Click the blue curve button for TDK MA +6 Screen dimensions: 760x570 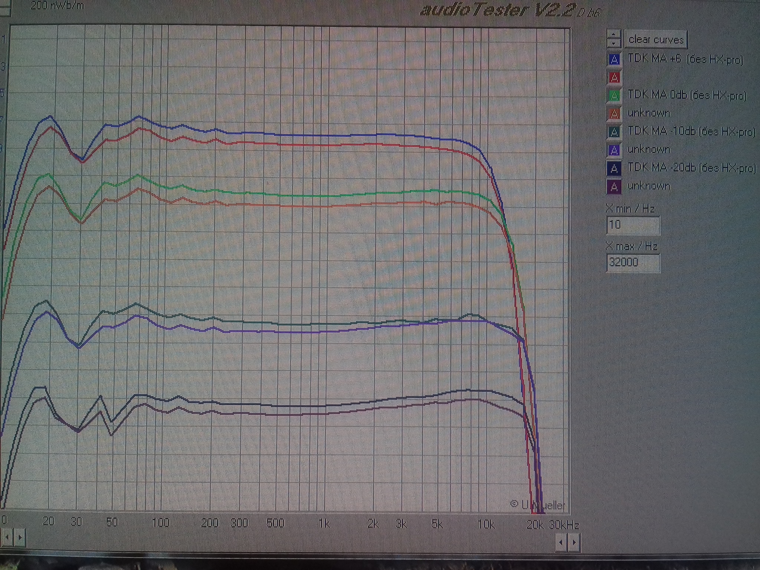coord(614,59)
